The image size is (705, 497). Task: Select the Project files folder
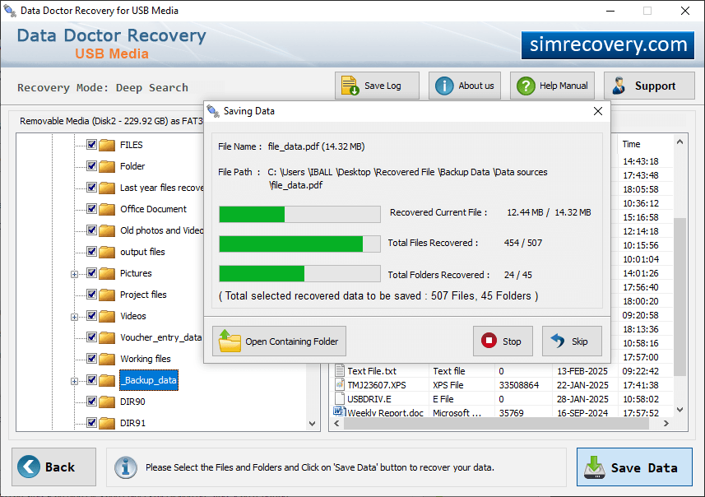coord(143,294)
